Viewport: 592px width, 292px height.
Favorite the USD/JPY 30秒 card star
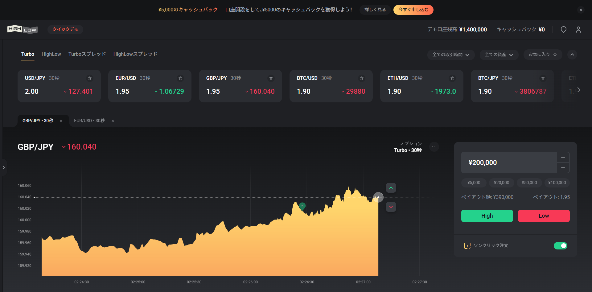pos(90,78)
